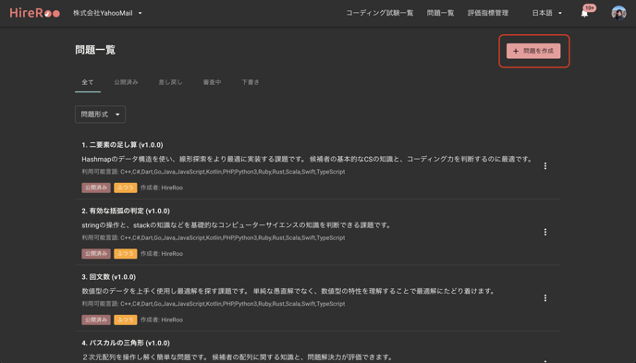636x363 pixels.
Task: Open 問題一覧 in the top navigation
Action: tap(441, 13)
